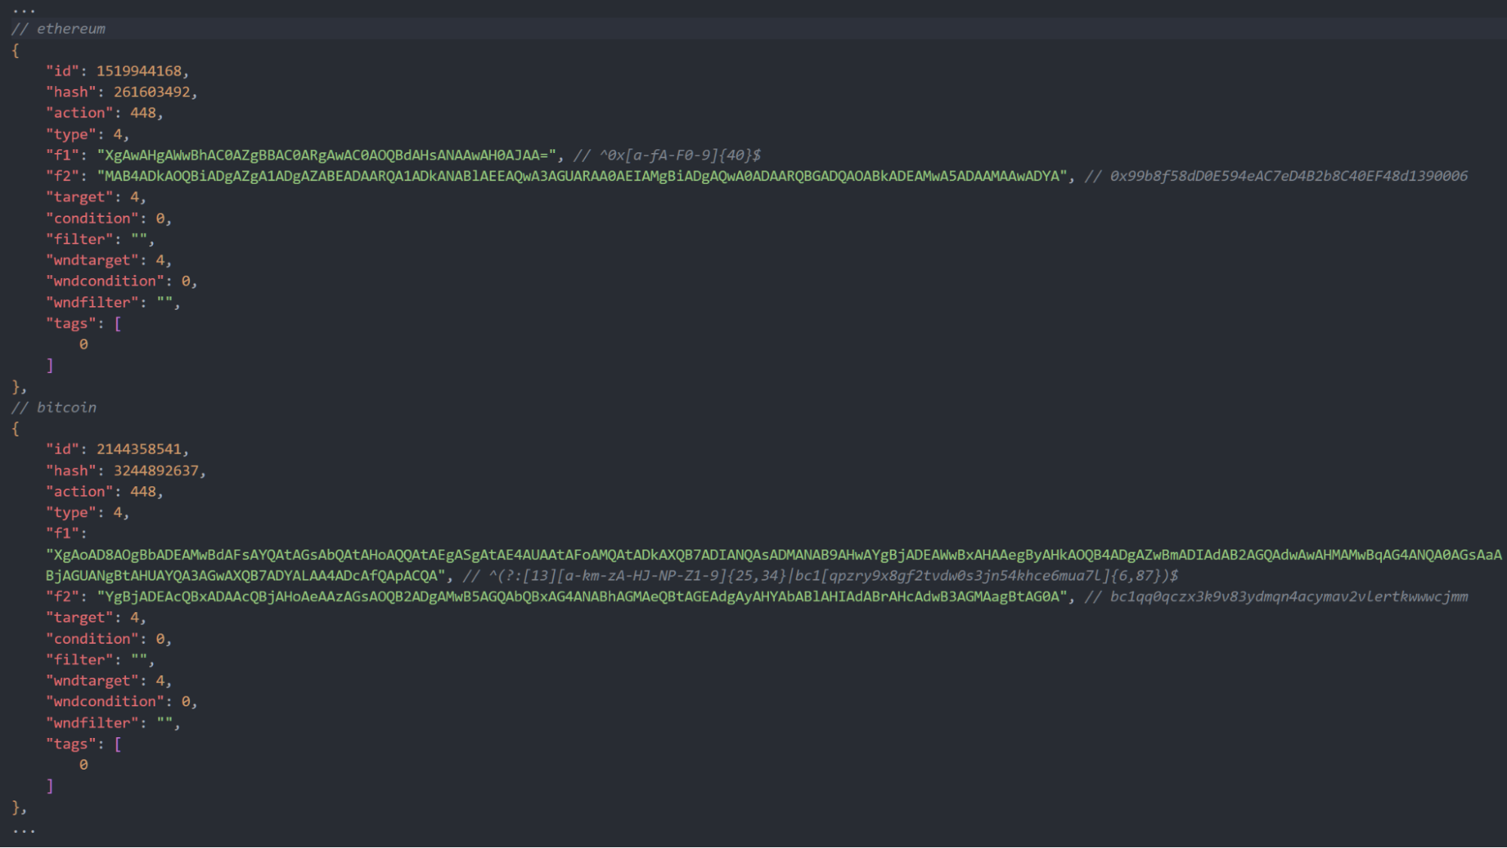Click the "// bitcoin" comment line
This screenshot has width=1507, height=848.
tap(54, 408)
